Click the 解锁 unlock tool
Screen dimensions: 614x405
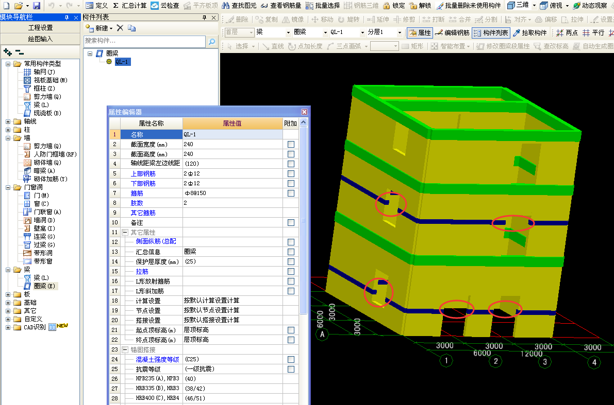click(x=420, y=6)
